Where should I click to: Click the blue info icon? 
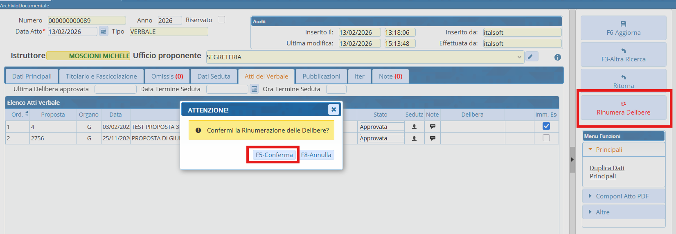[x=557, y=57]
